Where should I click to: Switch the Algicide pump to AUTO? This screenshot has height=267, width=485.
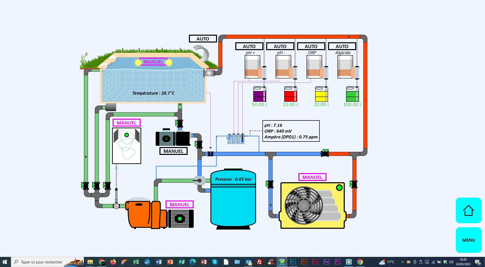coord(342,46)
